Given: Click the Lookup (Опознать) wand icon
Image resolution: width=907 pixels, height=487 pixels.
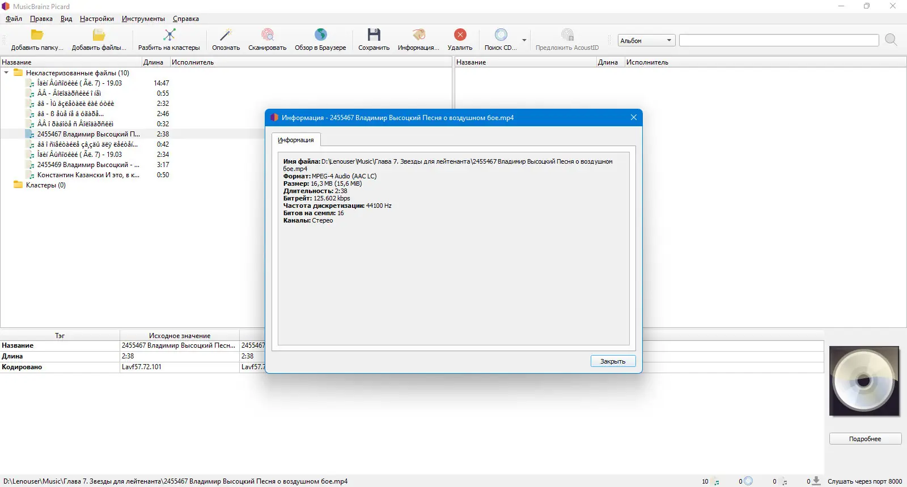Looking at the screenshot, I should pyautogui.click(x=226, y=35).
